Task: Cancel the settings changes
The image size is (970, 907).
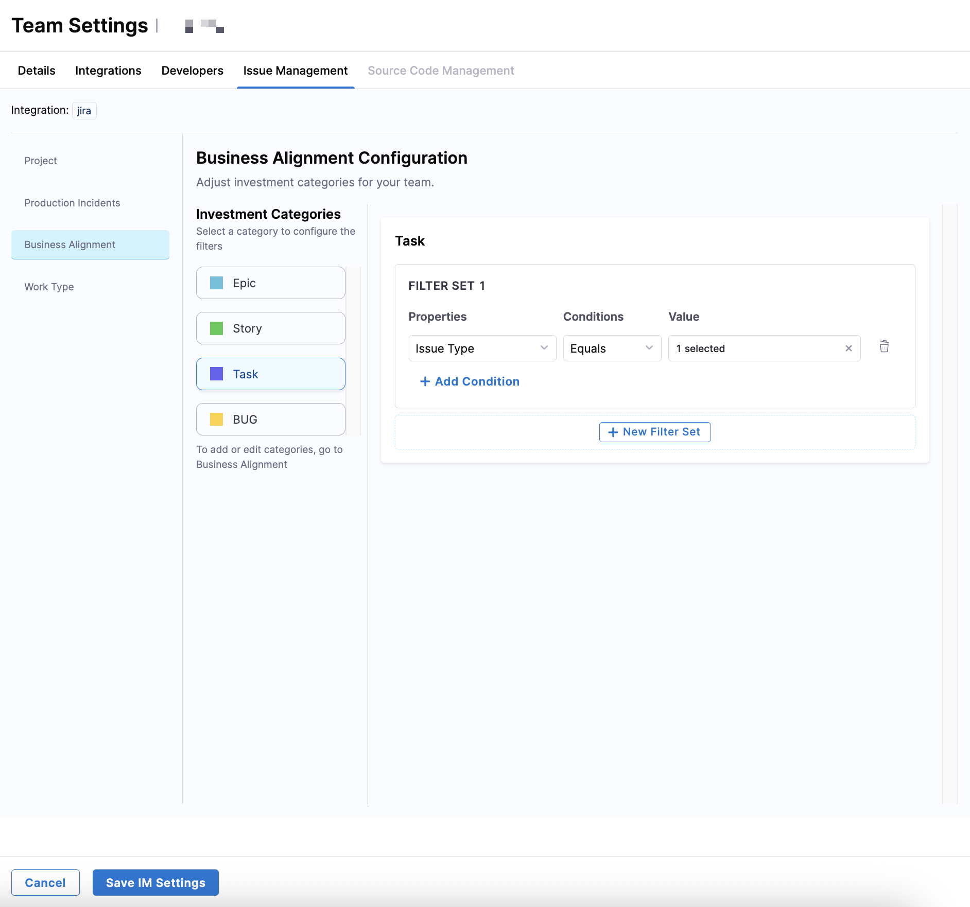Action: pos(45,883)
